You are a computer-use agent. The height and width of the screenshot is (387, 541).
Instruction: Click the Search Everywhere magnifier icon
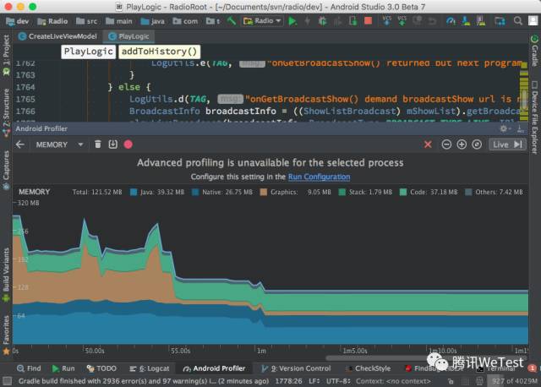(x=518, y=21)
